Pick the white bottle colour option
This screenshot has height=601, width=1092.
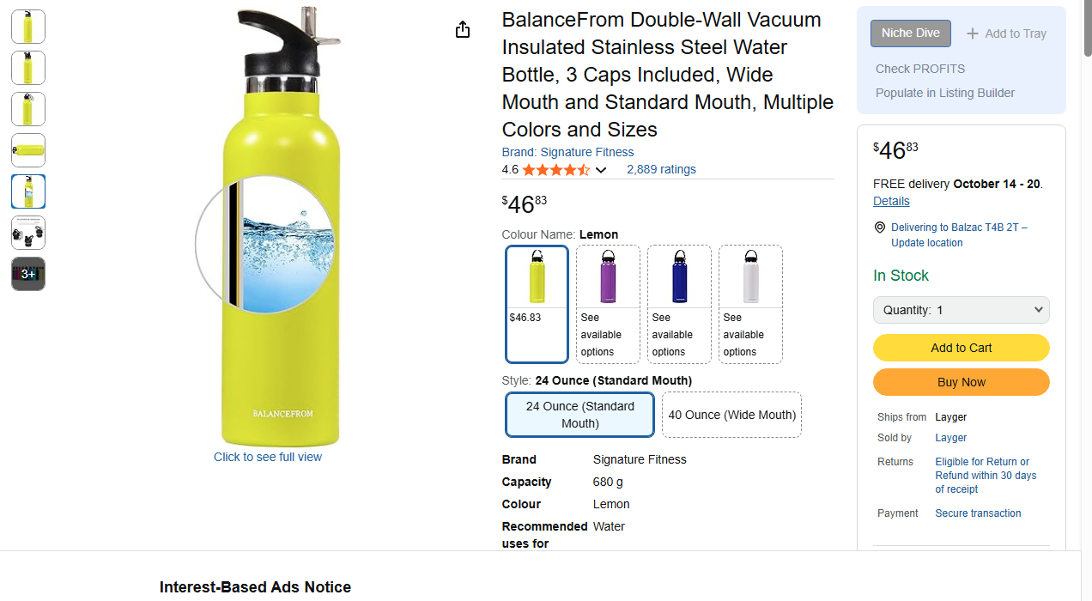pos(750,304)
